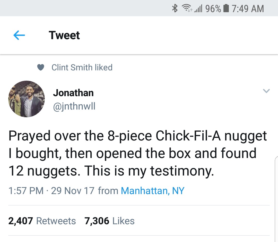Tap the 29 Nov 17 date

pos(73,191)
